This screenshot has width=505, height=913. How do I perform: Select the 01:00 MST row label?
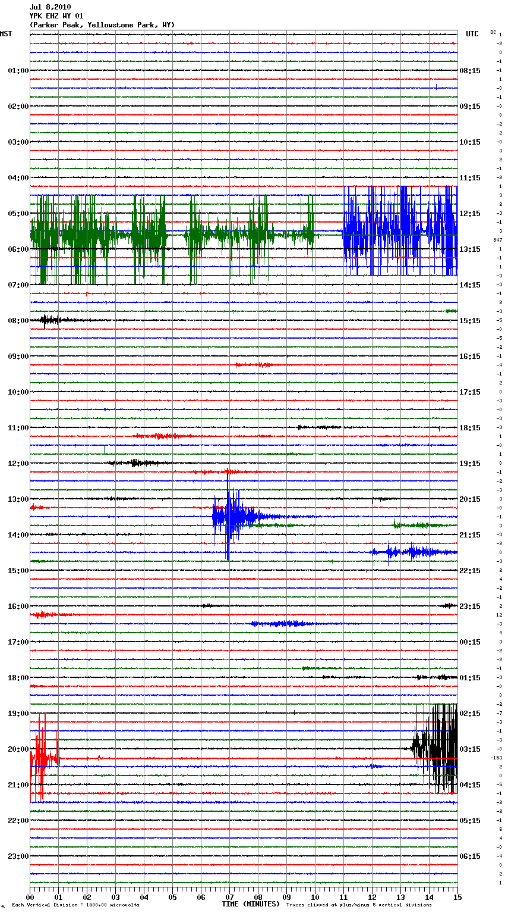tap(18, 70)
